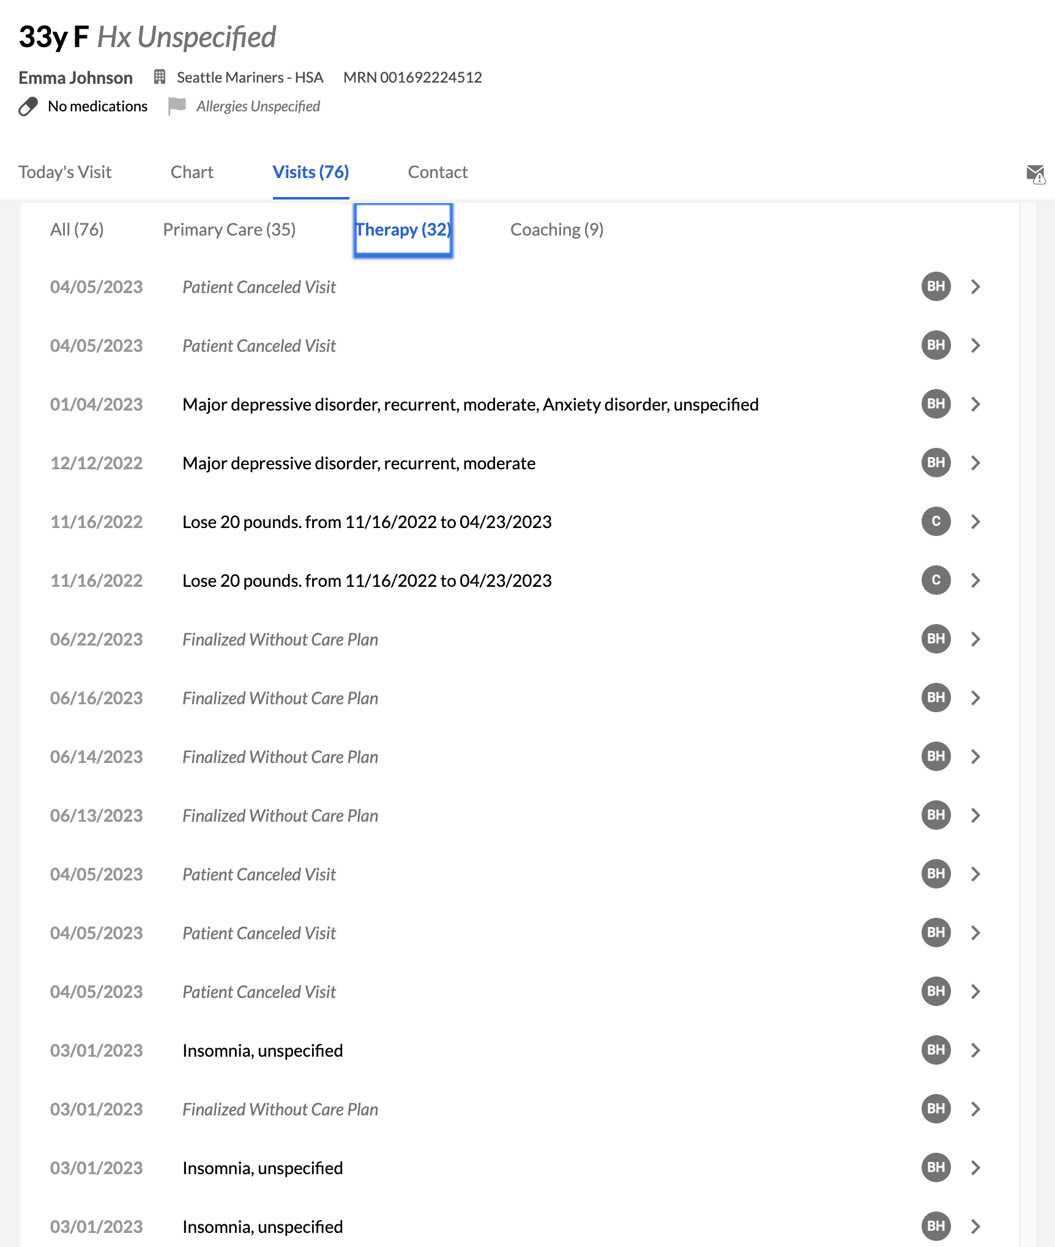
Task: Click MRN 001692224512 text
Action: tap(412, 78)
